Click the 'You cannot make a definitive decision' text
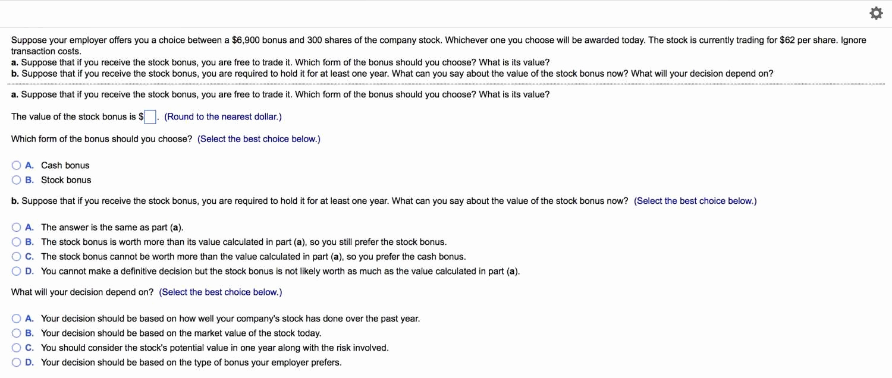This screenshot has width=892, height=378. coord(280,271)
